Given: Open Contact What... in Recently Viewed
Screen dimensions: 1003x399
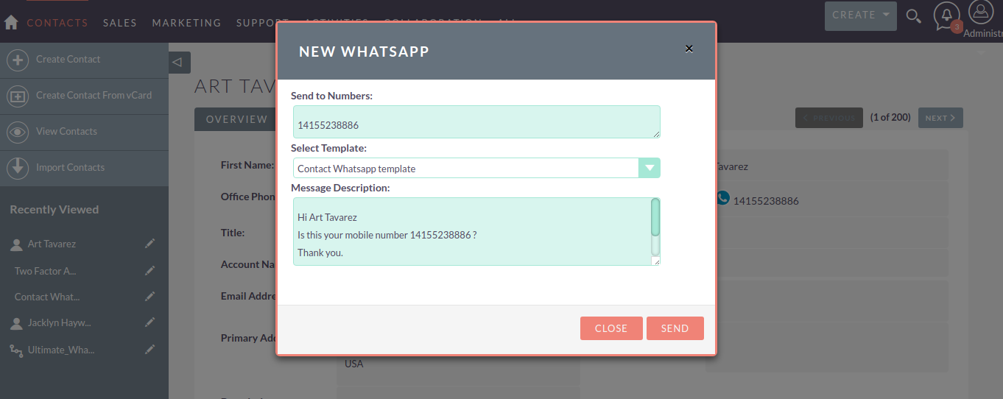Looking at the screenshot, I should (47, 297).
